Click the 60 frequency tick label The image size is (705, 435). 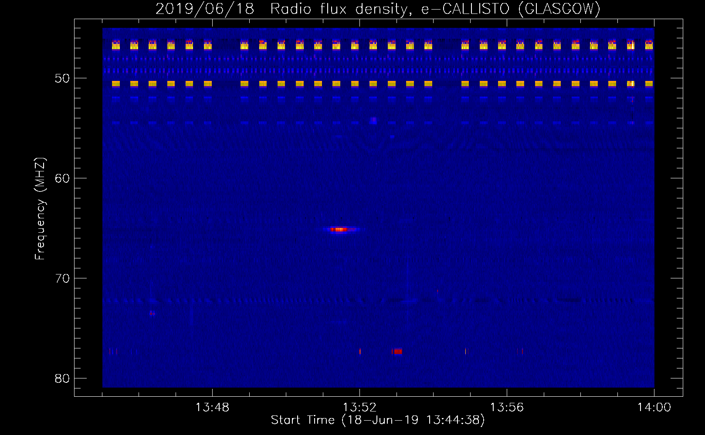pos(62,178)
